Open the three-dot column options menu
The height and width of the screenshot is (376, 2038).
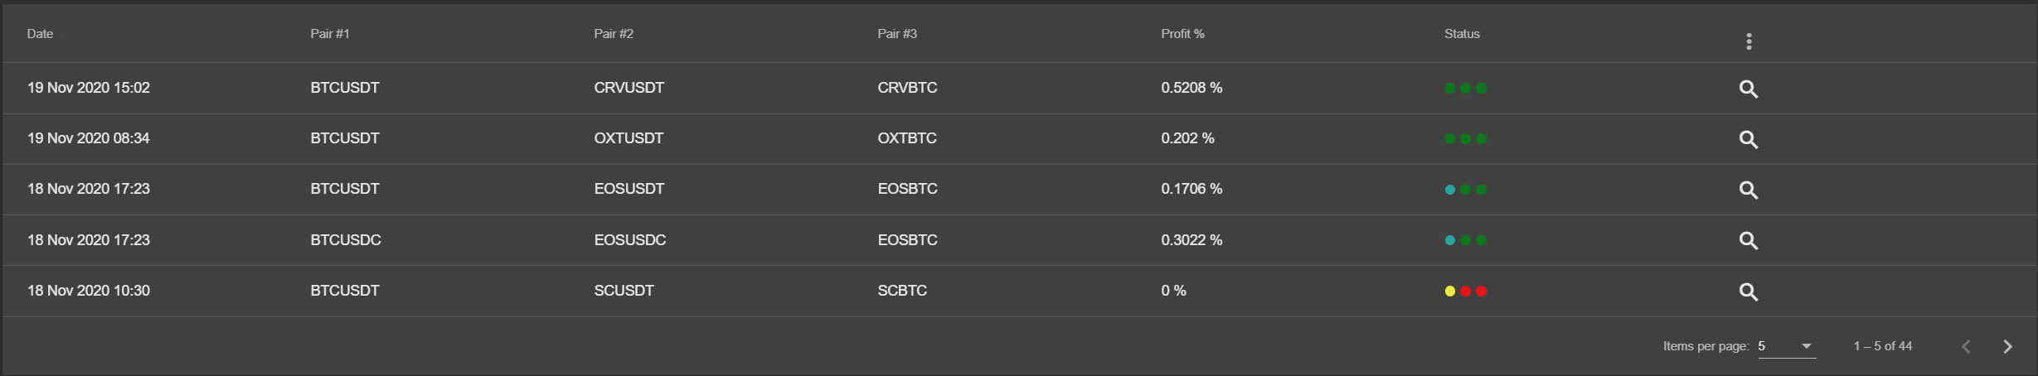pos(1749,41)
